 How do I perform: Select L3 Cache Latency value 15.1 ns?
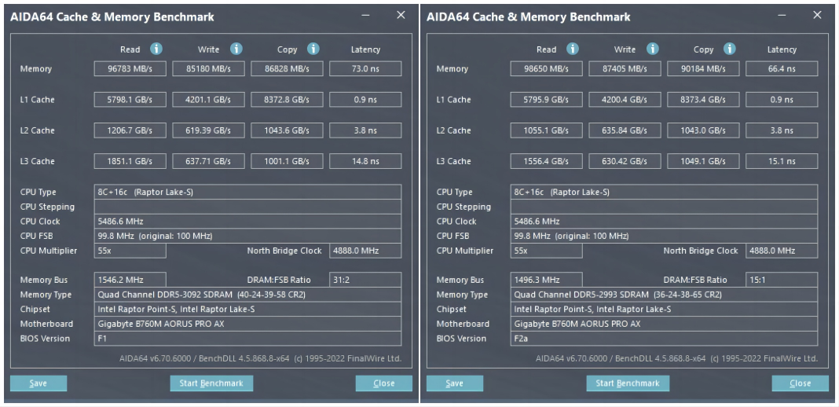[x=782, y=161]
